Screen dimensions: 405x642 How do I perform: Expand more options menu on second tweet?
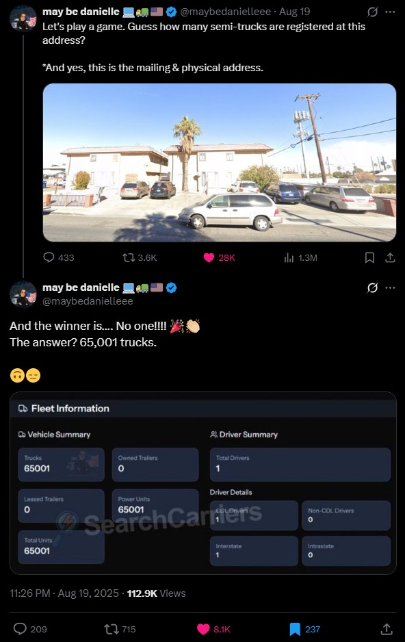tap(390, 288)
